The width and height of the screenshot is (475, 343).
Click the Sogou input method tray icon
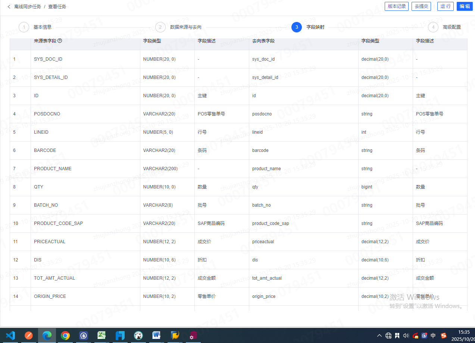tap(443, 336)
